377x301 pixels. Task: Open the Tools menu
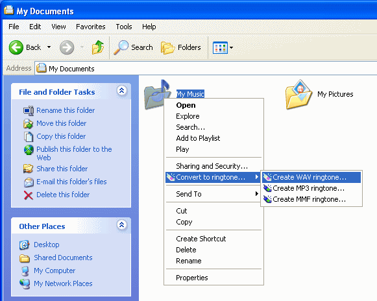[124, 27]
